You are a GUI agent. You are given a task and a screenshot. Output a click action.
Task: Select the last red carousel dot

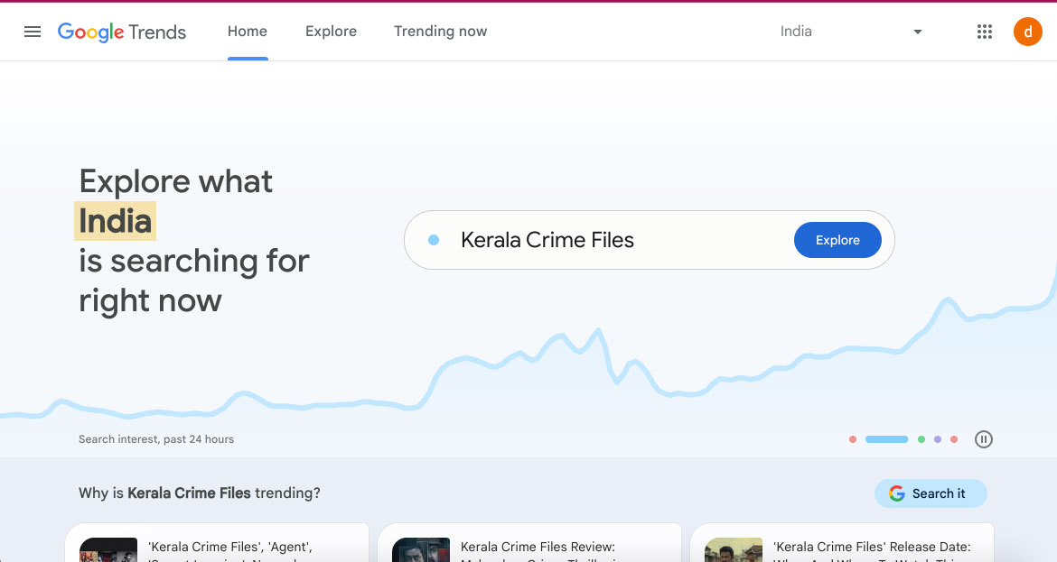pyautogui.click(x=954, y=439)
